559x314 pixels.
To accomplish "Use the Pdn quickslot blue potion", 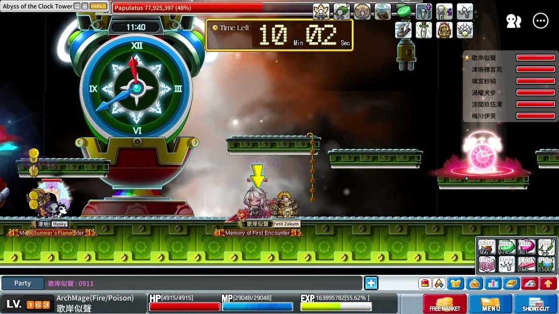I will 546,264.
